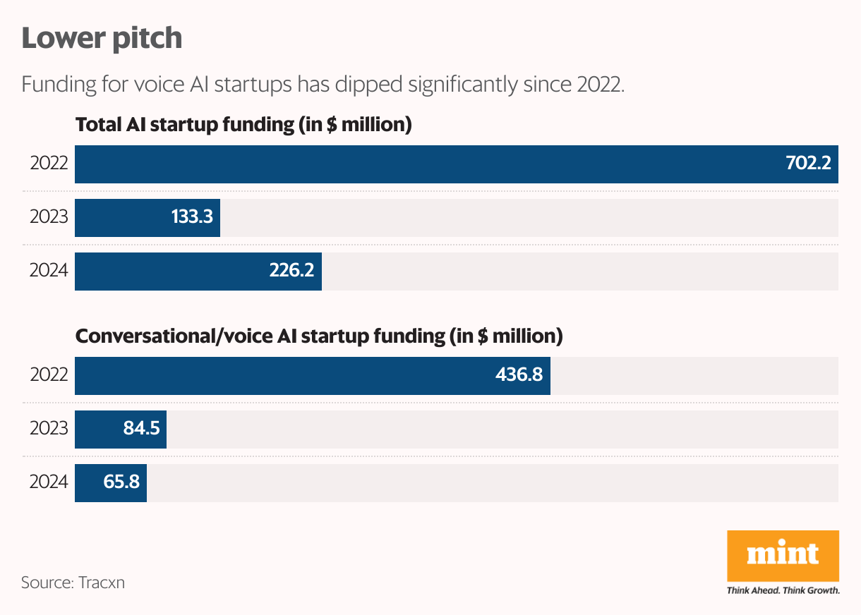Click the subtitle about voice AI funding dip
Screen dimensions: 861x615
coord(323,85)
